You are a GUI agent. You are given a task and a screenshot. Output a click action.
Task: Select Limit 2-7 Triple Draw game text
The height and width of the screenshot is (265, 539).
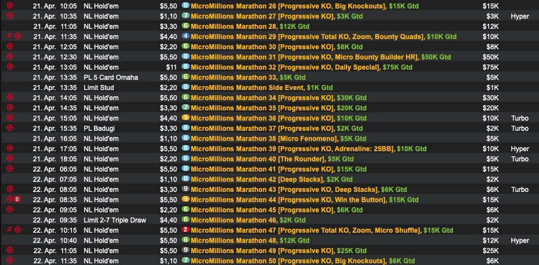[x=115, y=220]
